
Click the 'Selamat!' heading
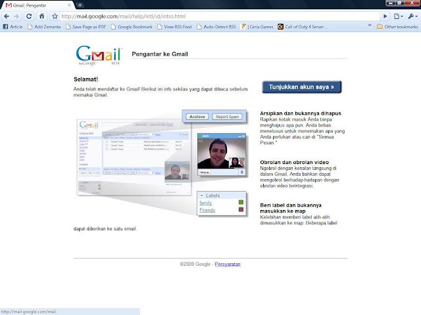[x=86, y=79]
